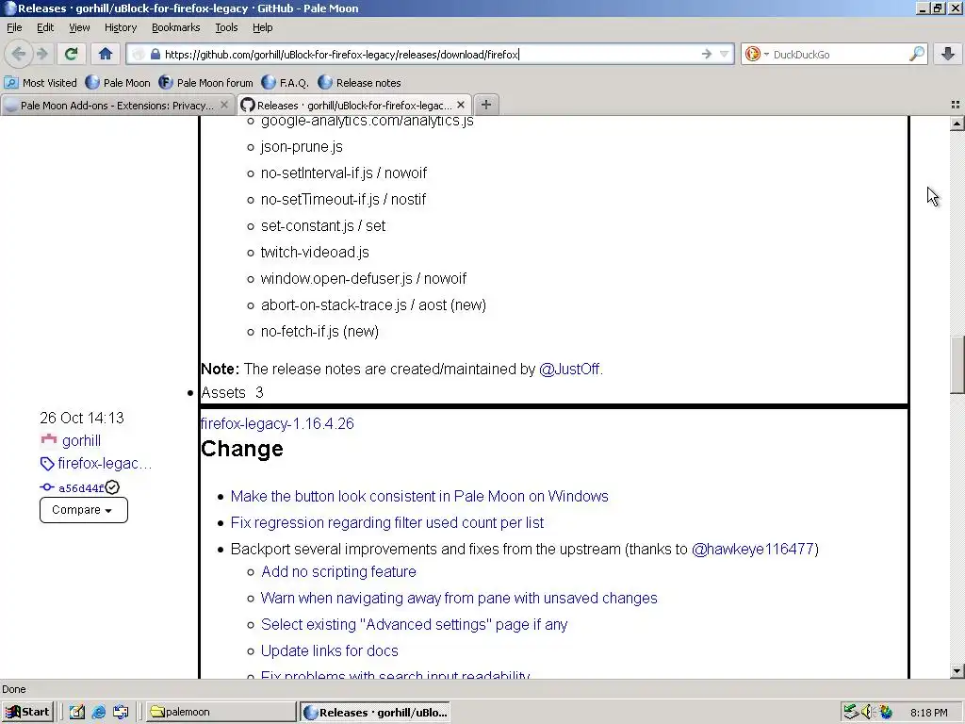Go forward with the Forward arrow button
The height and width of the screenshot is (724, 965).
(41, 54)
